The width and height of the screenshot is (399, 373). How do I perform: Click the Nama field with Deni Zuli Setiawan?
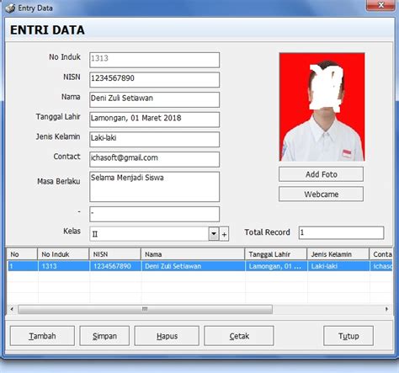pos(154,99)
